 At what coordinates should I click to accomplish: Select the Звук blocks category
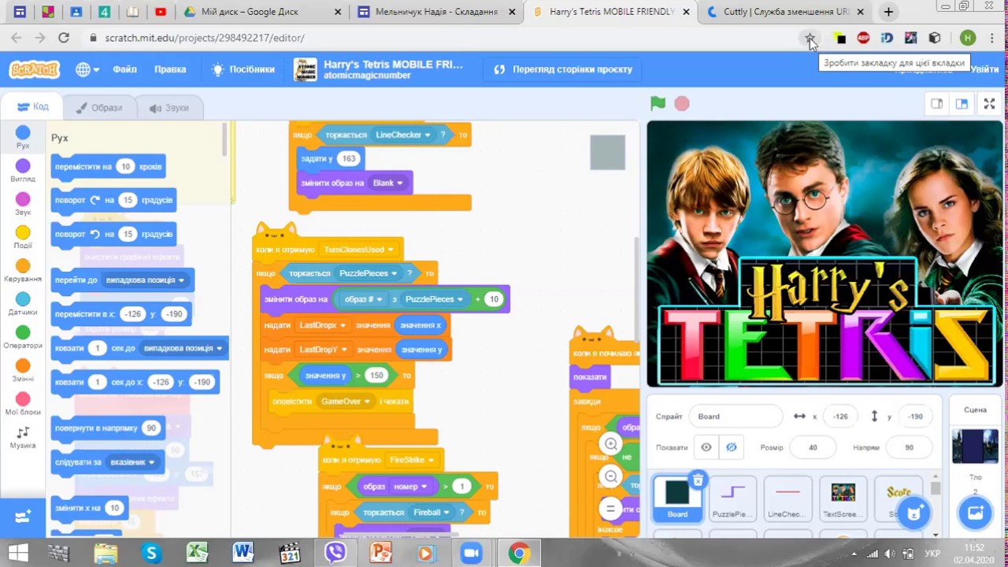tap(23, 204)
